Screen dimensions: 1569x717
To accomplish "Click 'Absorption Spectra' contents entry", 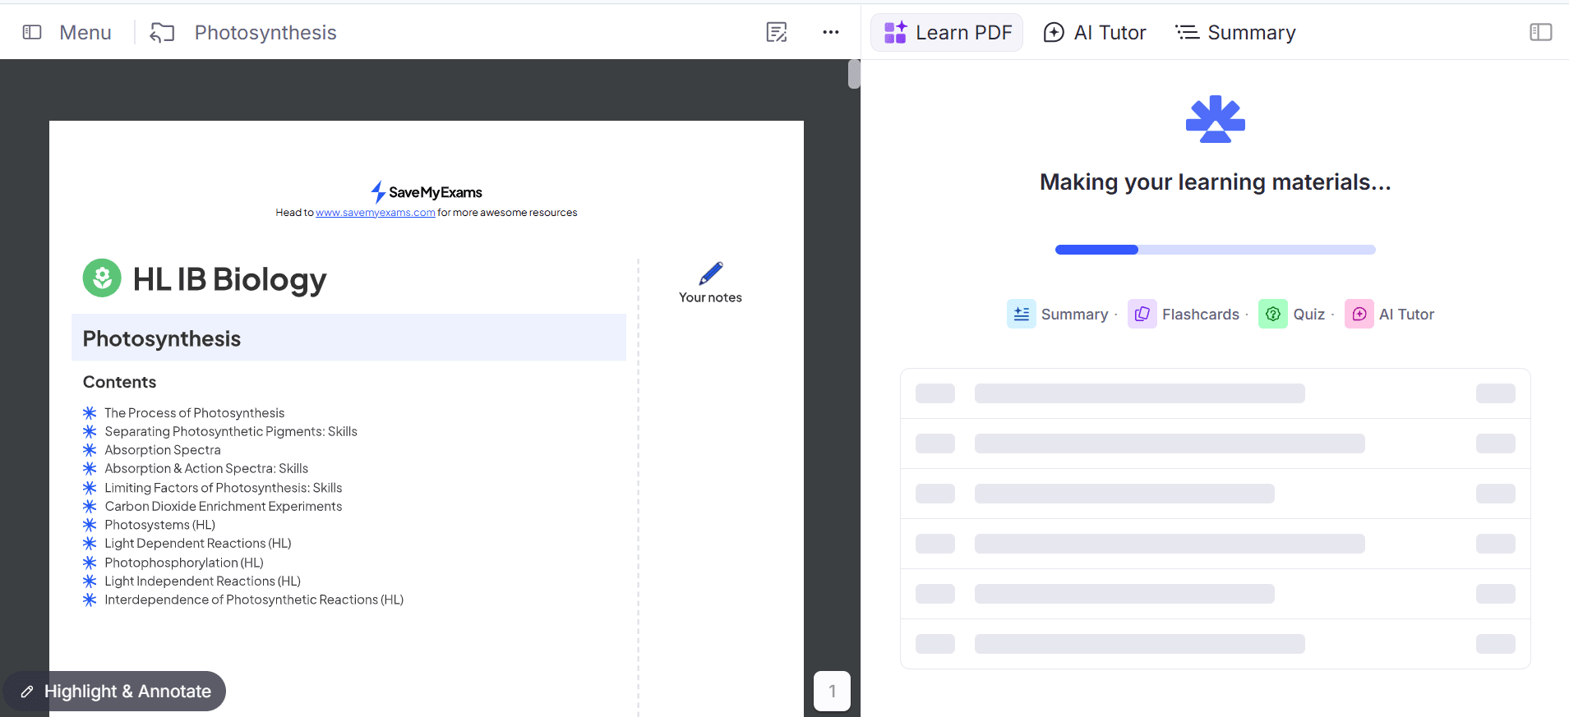I will click(x=163, y=450).
